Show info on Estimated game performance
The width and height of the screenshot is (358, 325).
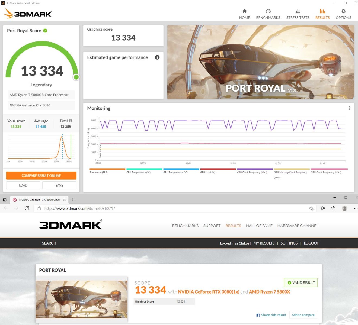coord(157,57)
